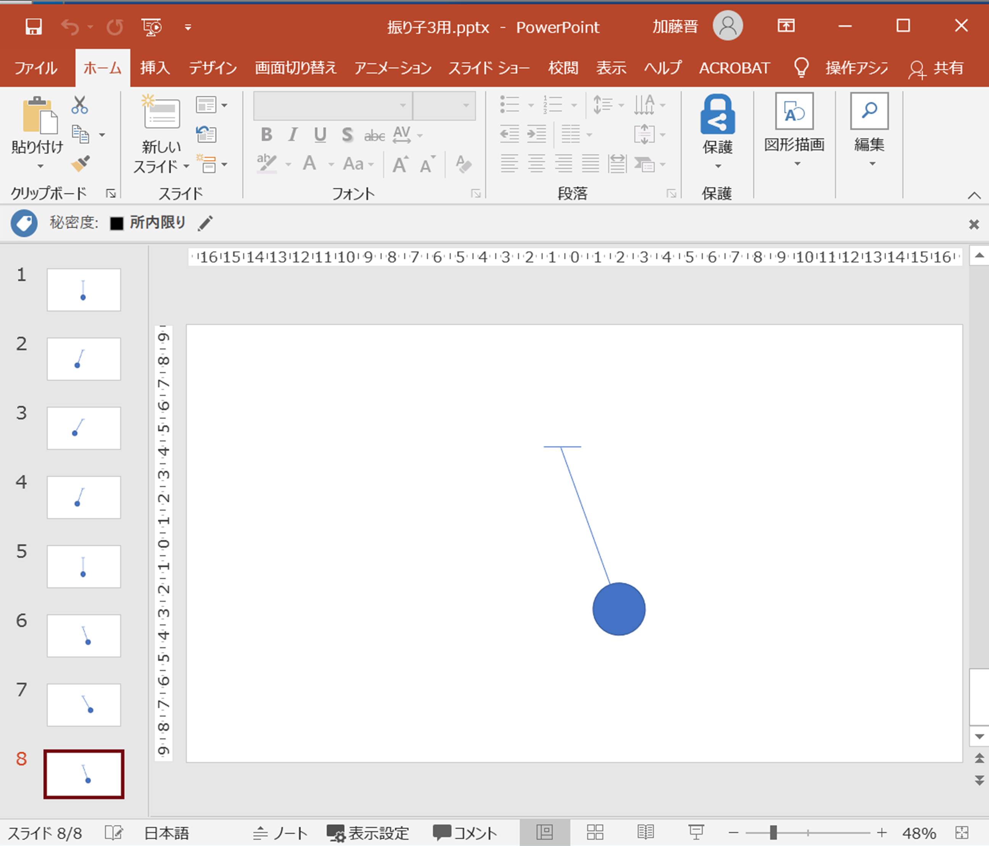Switch to slide sorter view
Image resolution: width=989 pixels, height=846 pixels.
pyautogui.click(x=595, y=833)
